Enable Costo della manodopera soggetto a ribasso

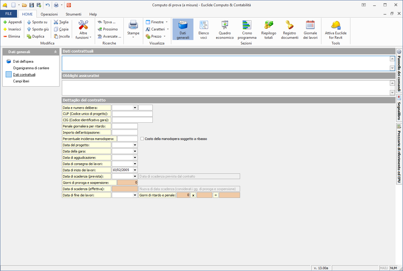click(x=142, y=139)
